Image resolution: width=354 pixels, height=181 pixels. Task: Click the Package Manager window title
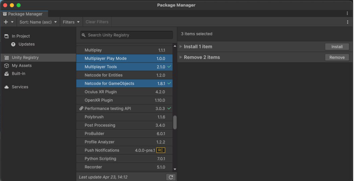click(176, 5)
